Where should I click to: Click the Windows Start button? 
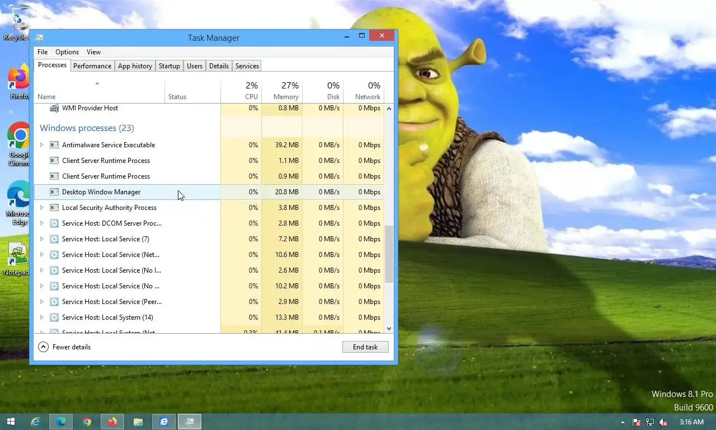(x=11, y=422)
